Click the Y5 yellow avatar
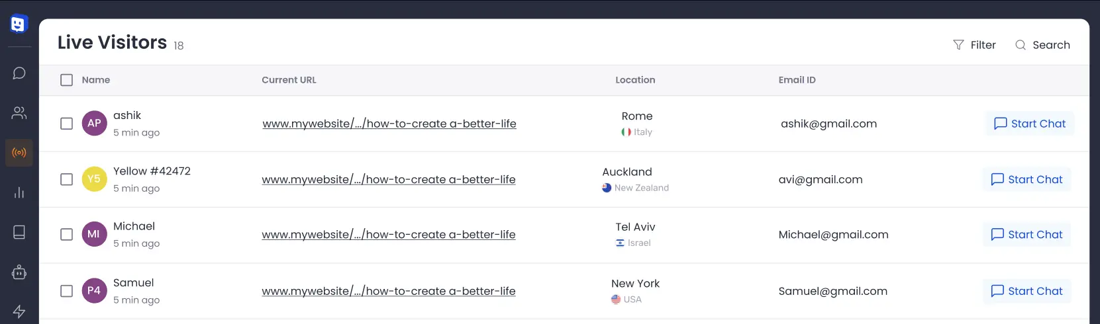Image resolution: width=1100 pixels, height=324 pixels. [x=94, y=179]
